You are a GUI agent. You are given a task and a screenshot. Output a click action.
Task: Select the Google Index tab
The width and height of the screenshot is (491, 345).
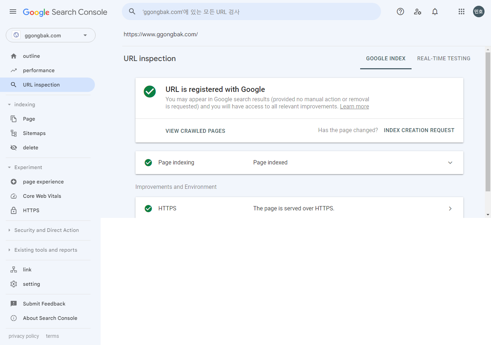385,59
